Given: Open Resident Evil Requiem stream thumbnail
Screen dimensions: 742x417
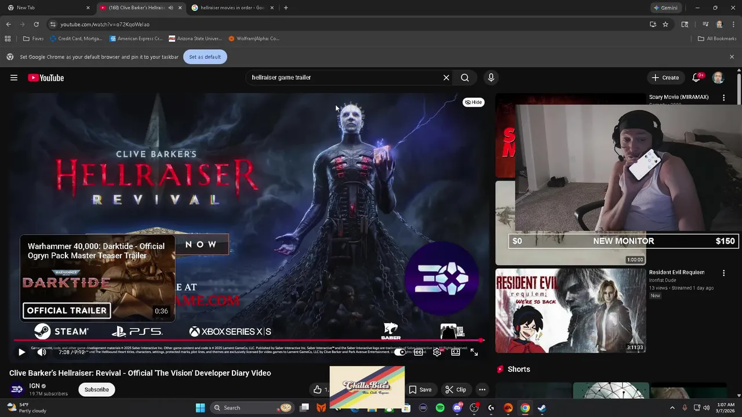Looking at the screenshot, I should click(x=570, y=310).
